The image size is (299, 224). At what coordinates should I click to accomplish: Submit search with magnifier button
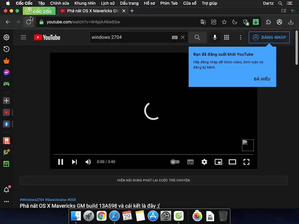pos(197,37)
